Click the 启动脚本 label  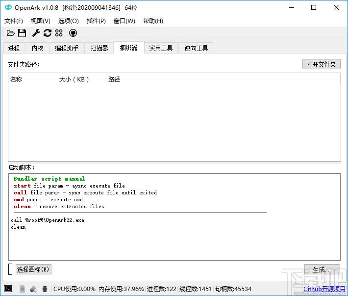(21, 167)
